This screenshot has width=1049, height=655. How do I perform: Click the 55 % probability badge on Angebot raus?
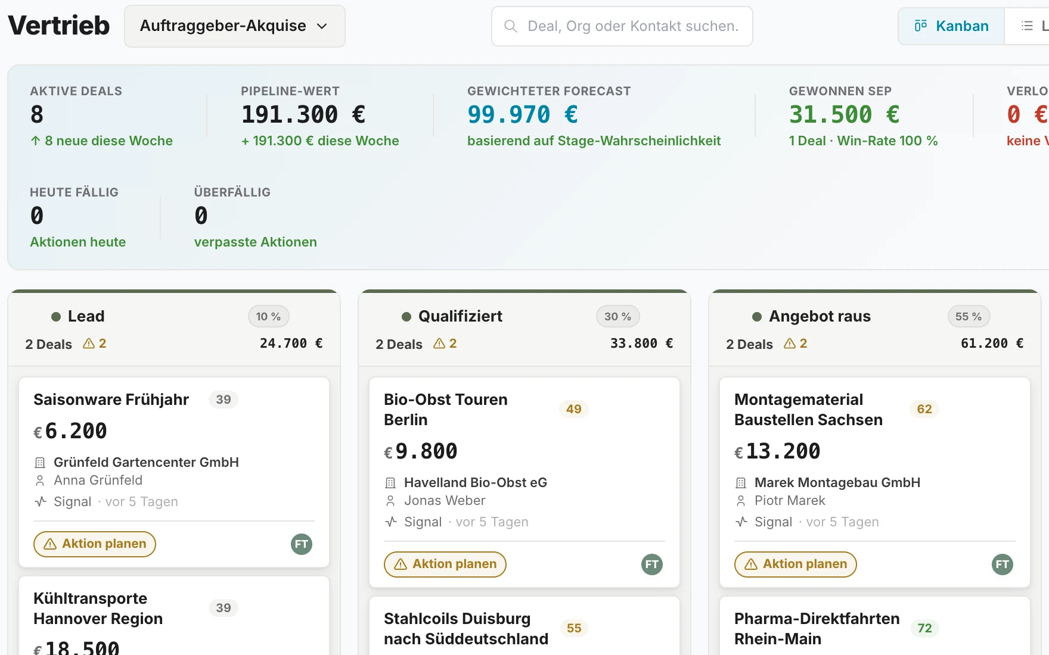point(969,316)
